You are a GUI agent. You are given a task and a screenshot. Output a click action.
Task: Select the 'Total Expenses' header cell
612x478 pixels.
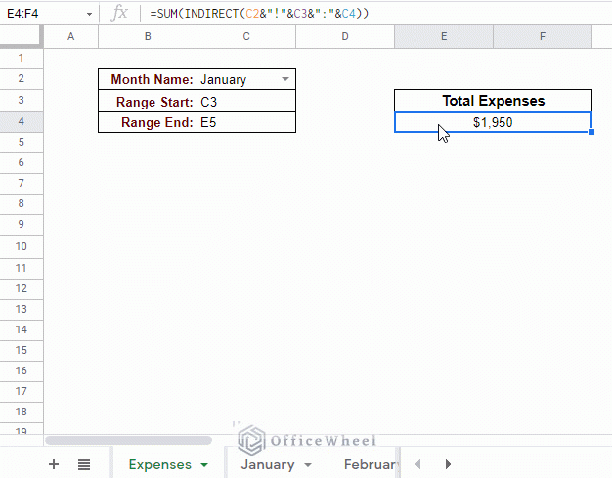coord(493,101)
